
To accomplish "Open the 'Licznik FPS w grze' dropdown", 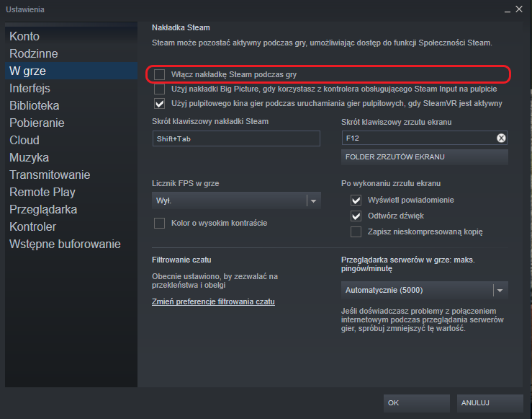I will [x=236, y=200].
